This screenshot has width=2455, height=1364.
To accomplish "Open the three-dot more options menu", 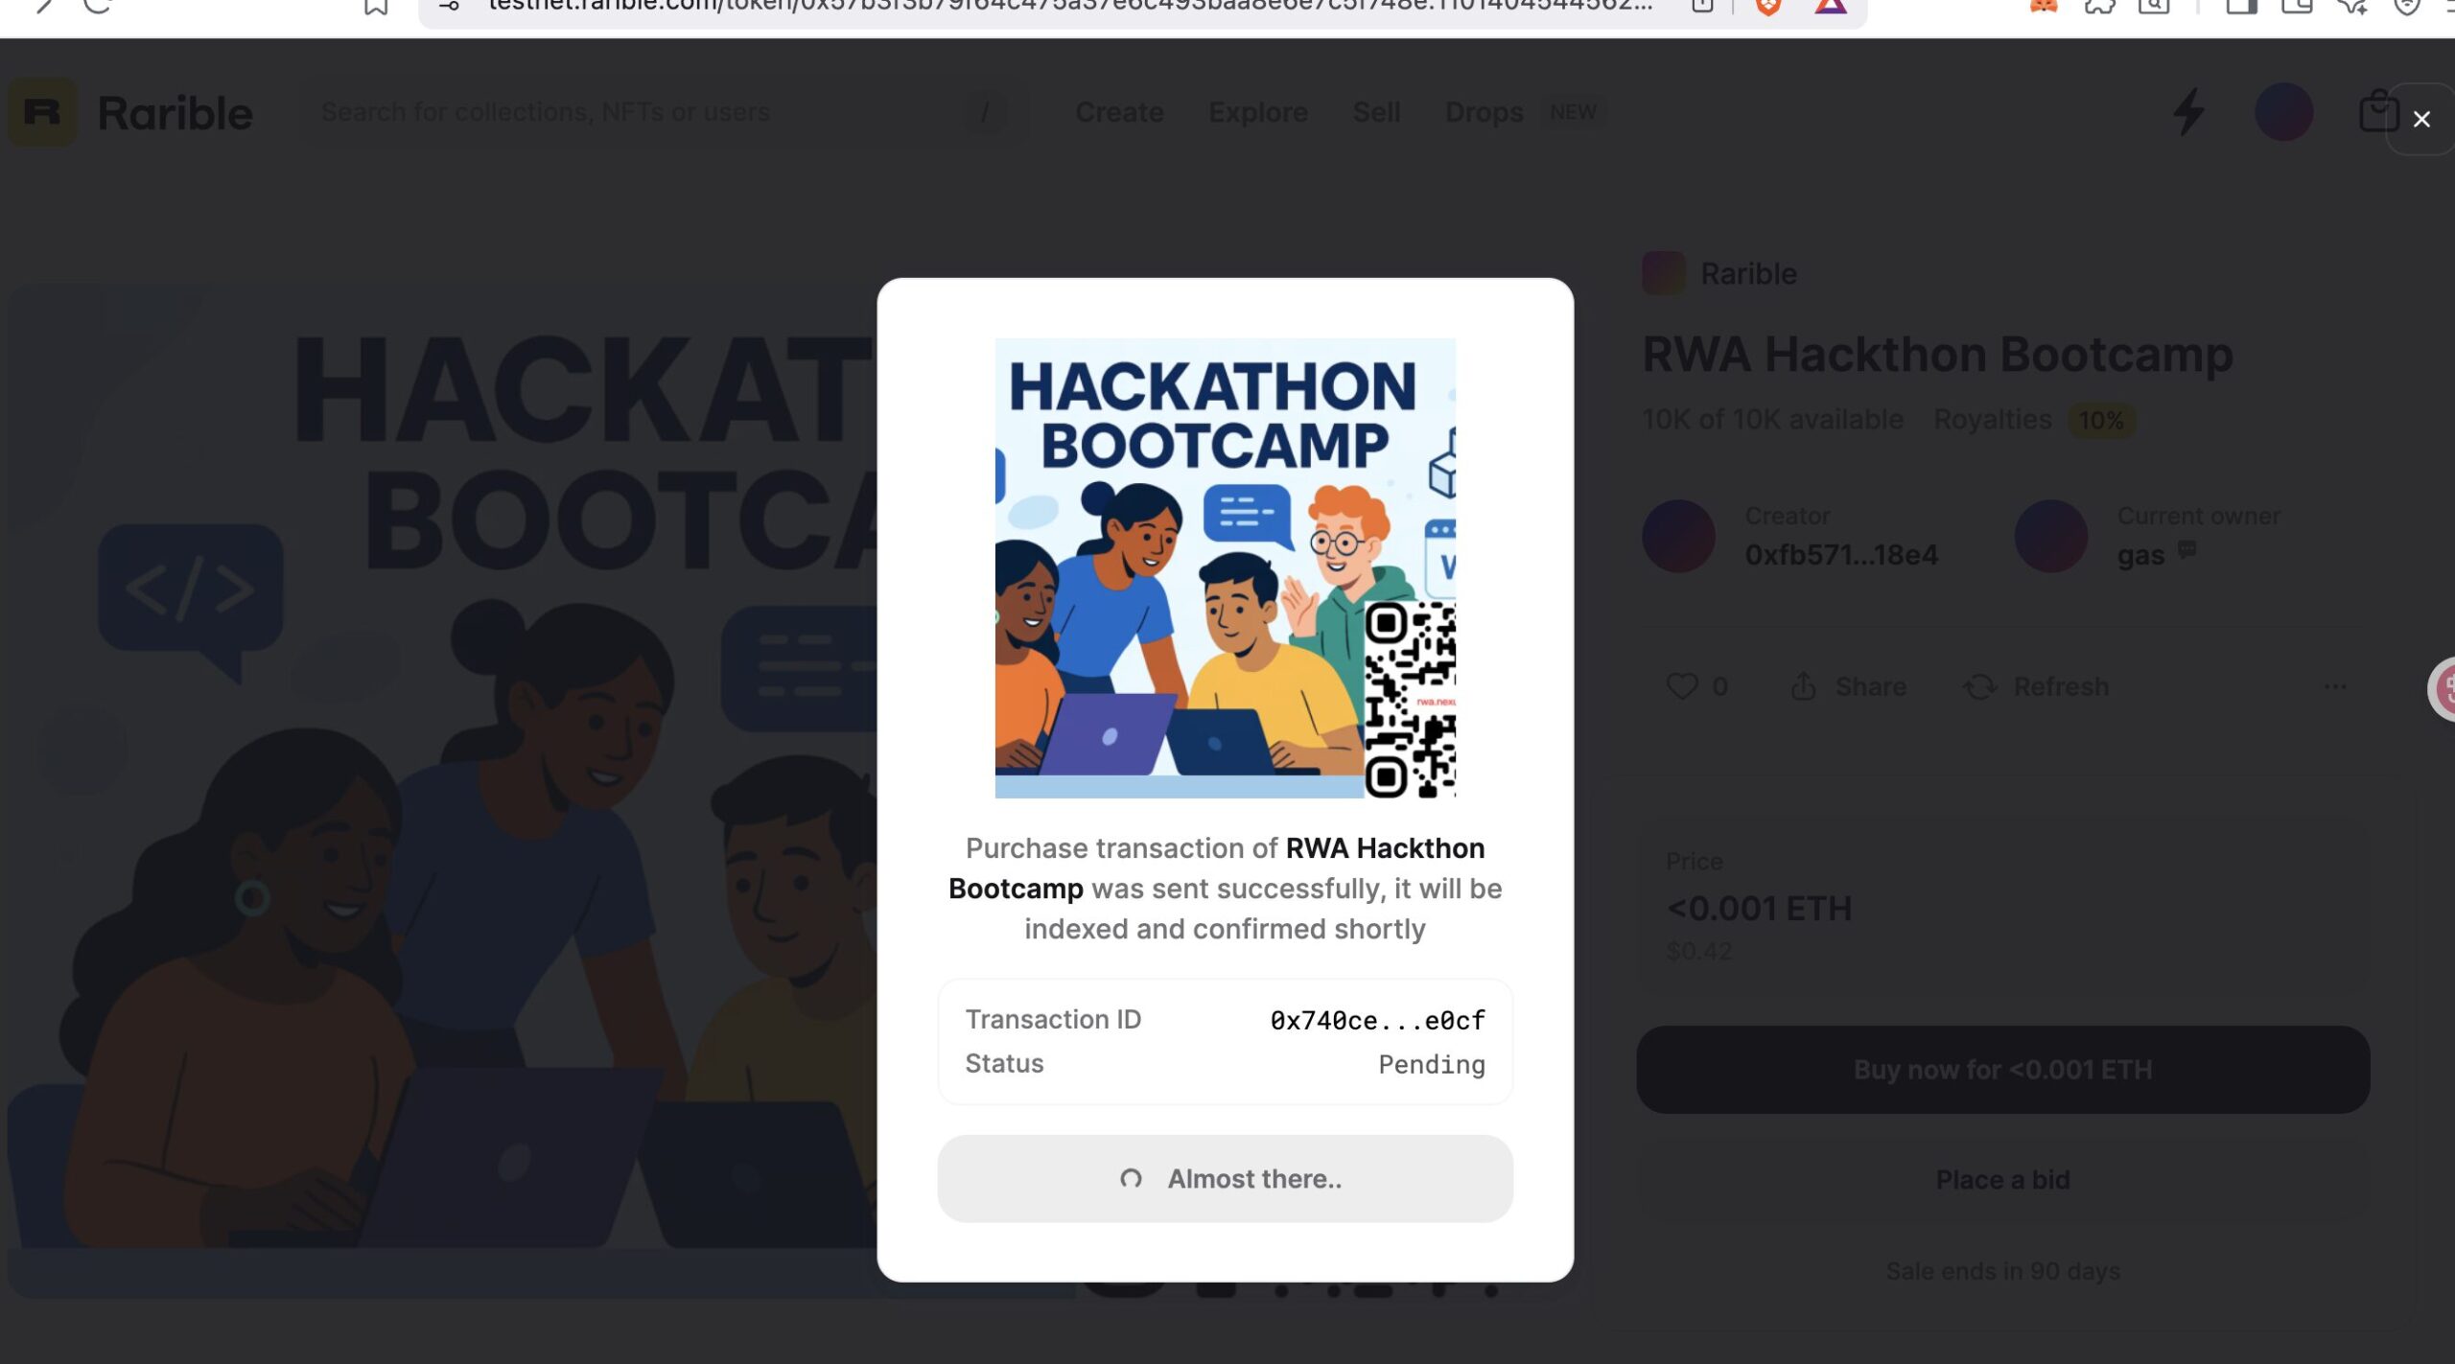I will [2335, 686].
